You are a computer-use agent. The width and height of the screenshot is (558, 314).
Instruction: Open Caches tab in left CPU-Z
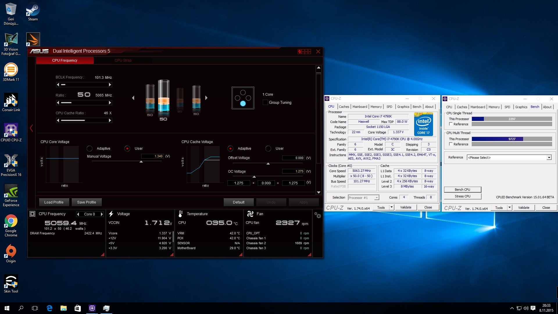pyautogui.click(x=344, y=107)
